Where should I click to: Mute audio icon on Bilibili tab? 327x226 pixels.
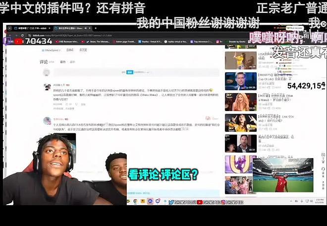tap(86, 28)
